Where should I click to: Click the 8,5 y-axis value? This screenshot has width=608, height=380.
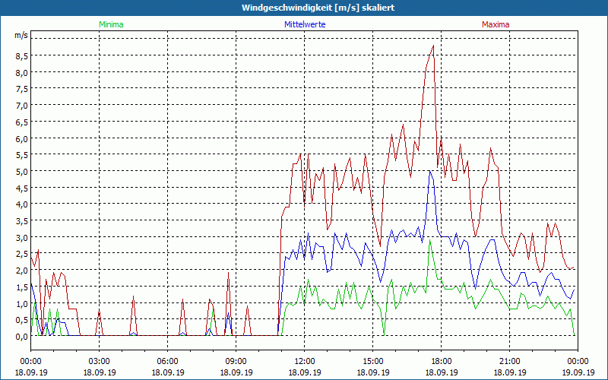21,55
